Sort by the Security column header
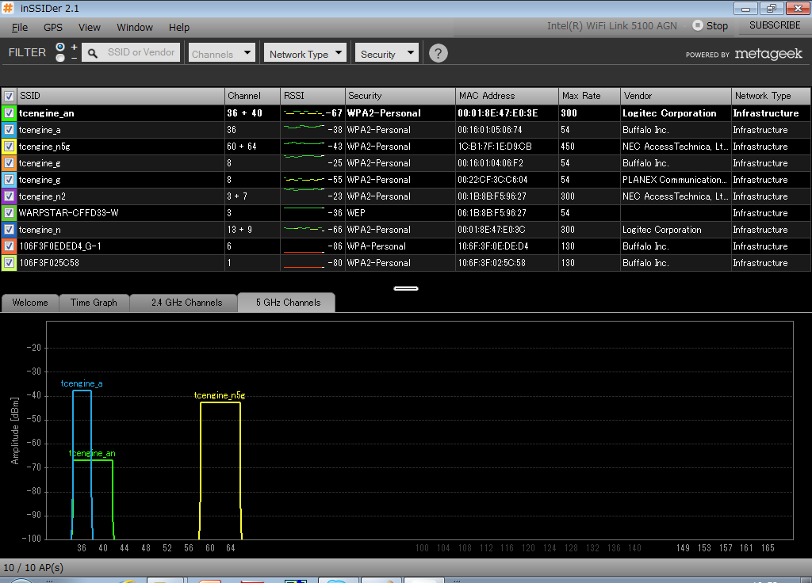 point(400,96)
